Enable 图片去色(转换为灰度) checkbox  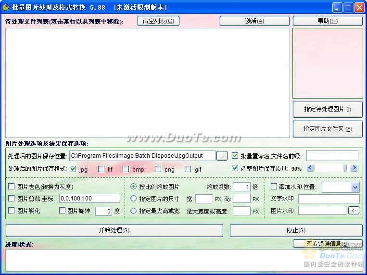[11, 186]
